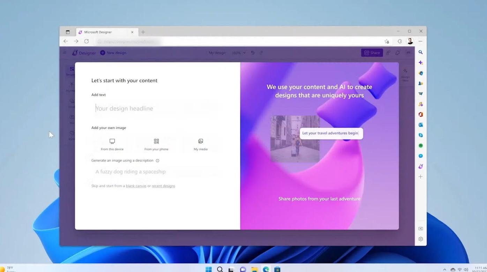The width and height of the screenshot is (487, 272).
Task: Open Copilot from the Edge sidebar
Action: point(420,63)
